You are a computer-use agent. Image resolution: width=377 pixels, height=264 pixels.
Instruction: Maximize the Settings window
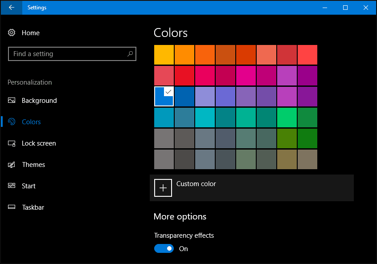click(x=345, y=8)
